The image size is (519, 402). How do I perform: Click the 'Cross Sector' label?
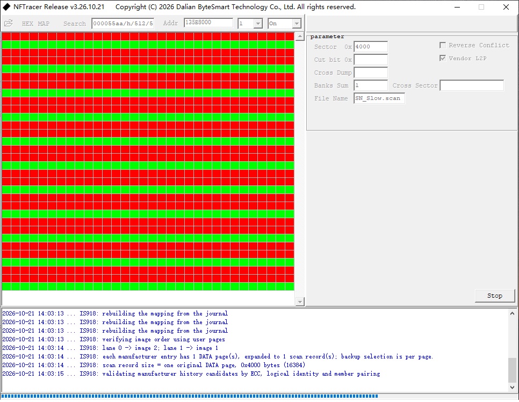415,85
